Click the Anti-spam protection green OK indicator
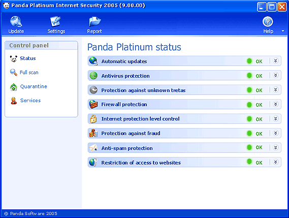 point(249,147)
